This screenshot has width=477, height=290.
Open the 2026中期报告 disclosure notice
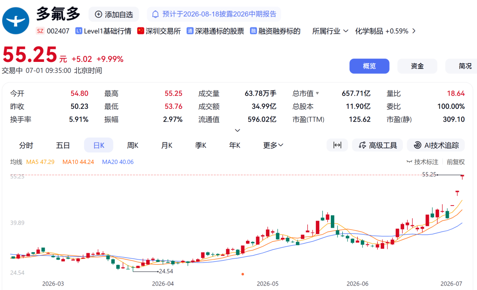point(214,14)
